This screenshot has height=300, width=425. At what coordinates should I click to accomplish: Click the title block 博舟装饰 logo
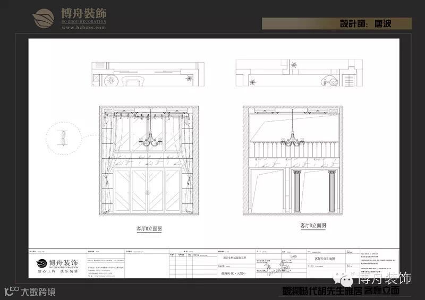coord(57,263)
